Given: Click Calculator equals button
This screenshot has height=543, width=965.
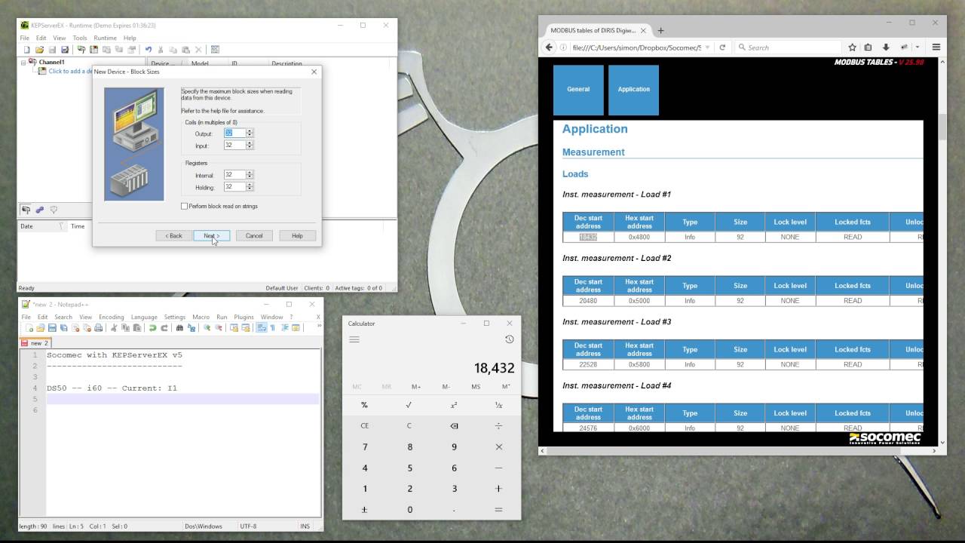Looking at the screenshot, I should click(498, 510).
